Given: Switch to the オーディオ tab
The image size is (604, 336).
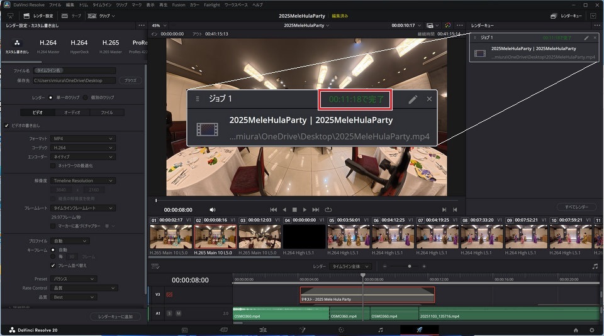Looking at the screenshot, I should (x=72, y=112).
